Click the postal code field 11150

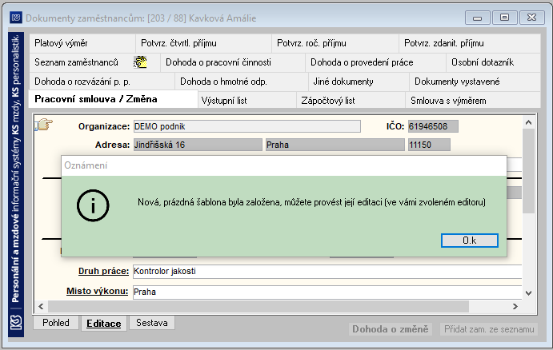pos(429,145)
